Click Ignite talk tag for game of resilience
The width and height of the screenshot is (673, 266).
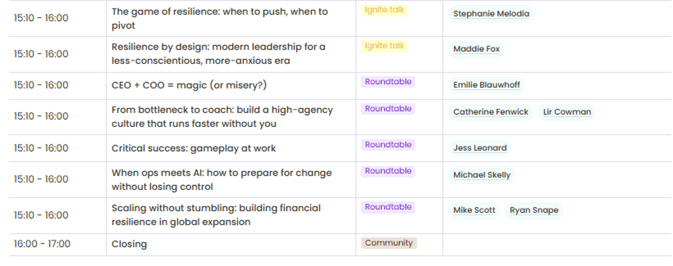tap(384, 10)
